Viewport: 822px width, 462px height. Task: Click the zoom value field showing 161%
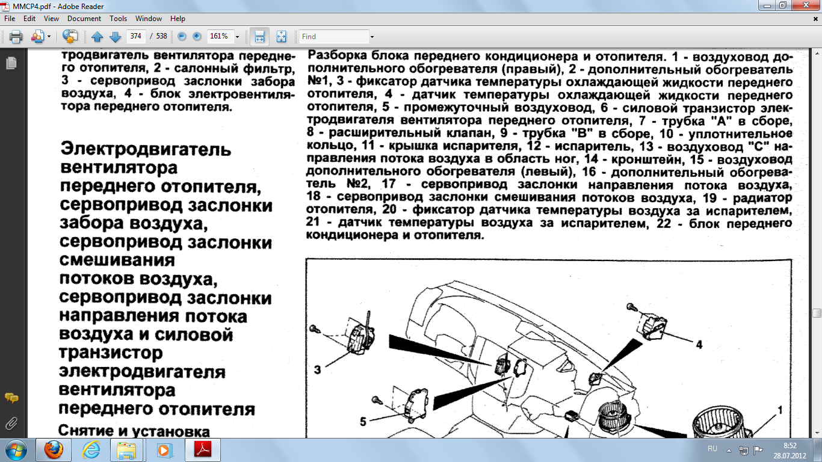219,36
